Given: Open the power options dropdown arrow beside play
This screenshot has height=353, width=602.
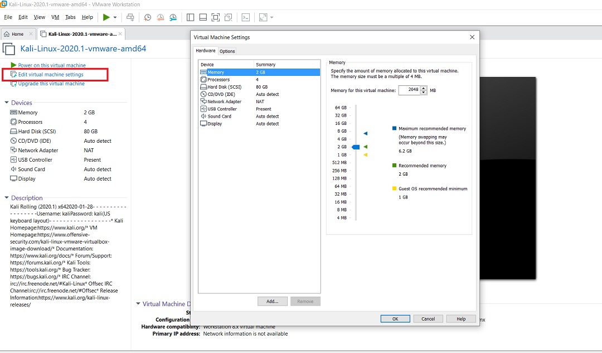Looking at the screenshot, I should (x=115, y=17).
